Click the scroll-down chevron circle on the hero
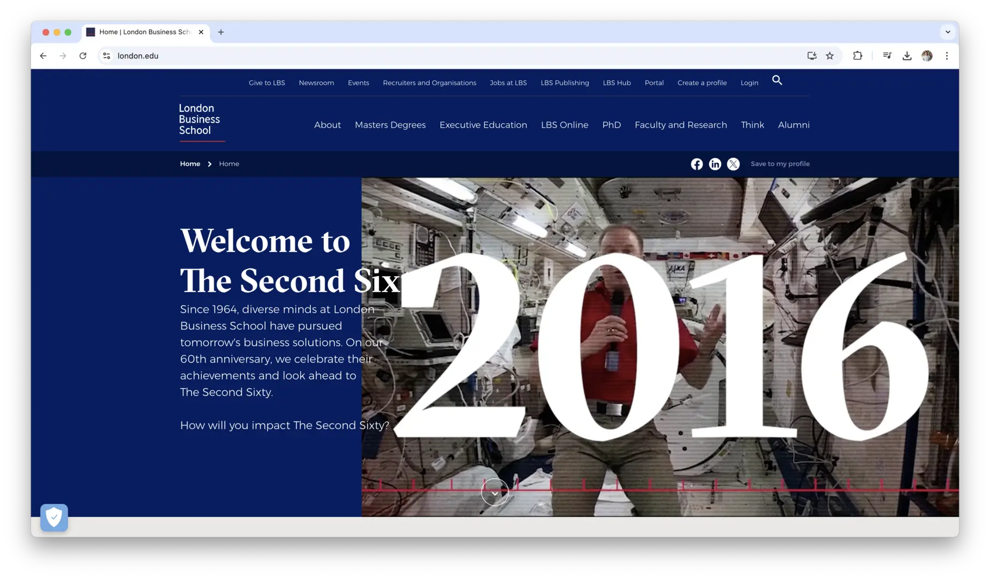990x578 pixels. (x=494, y=492)
